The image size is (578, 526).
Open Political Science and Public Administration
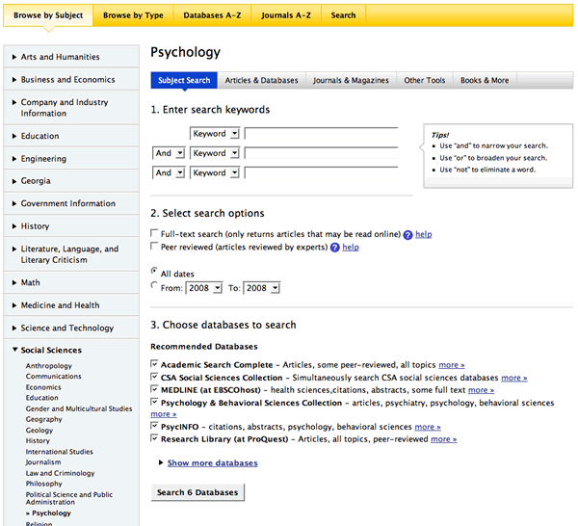point(69,498)
